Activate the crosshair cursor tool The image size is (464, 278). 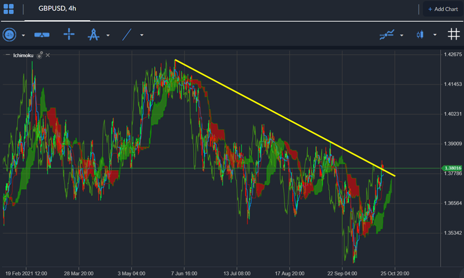coord(69,34)
